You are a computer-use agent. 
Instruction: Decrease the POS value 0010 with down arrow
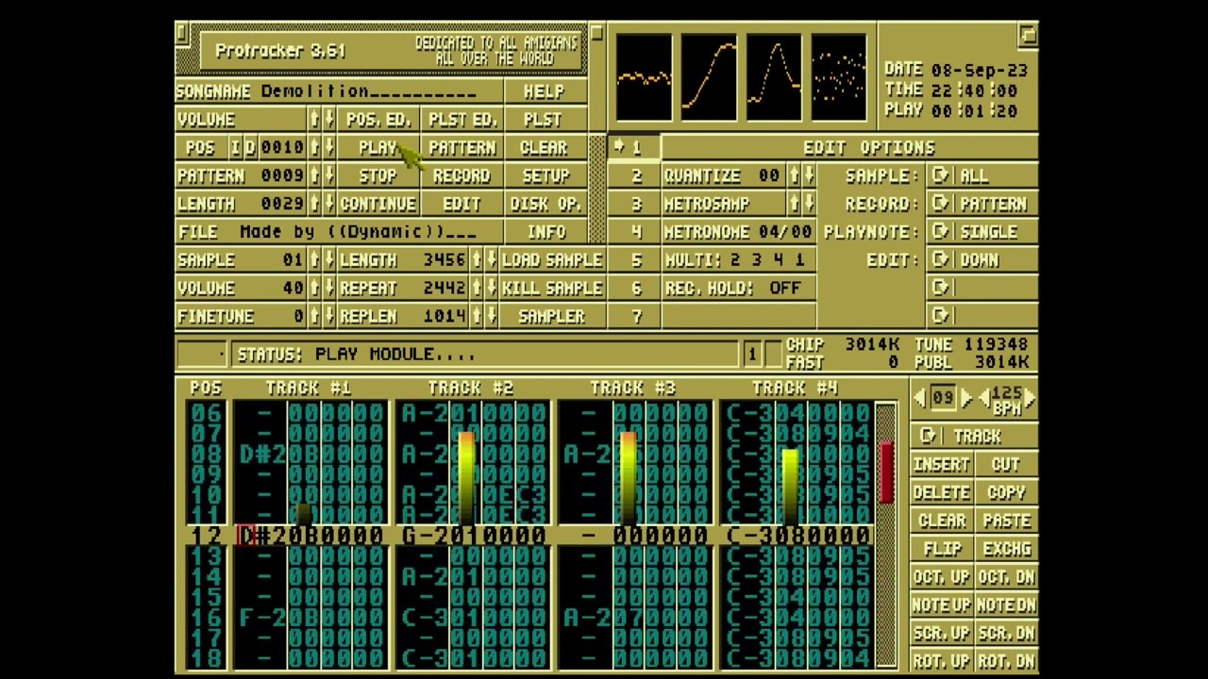328,147
